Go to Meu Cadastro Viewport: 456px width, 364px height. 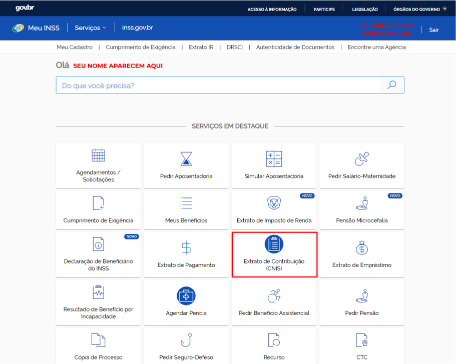pos(75,47)
